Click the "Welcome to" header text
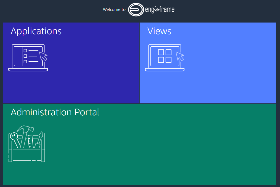 pos(114,9)
